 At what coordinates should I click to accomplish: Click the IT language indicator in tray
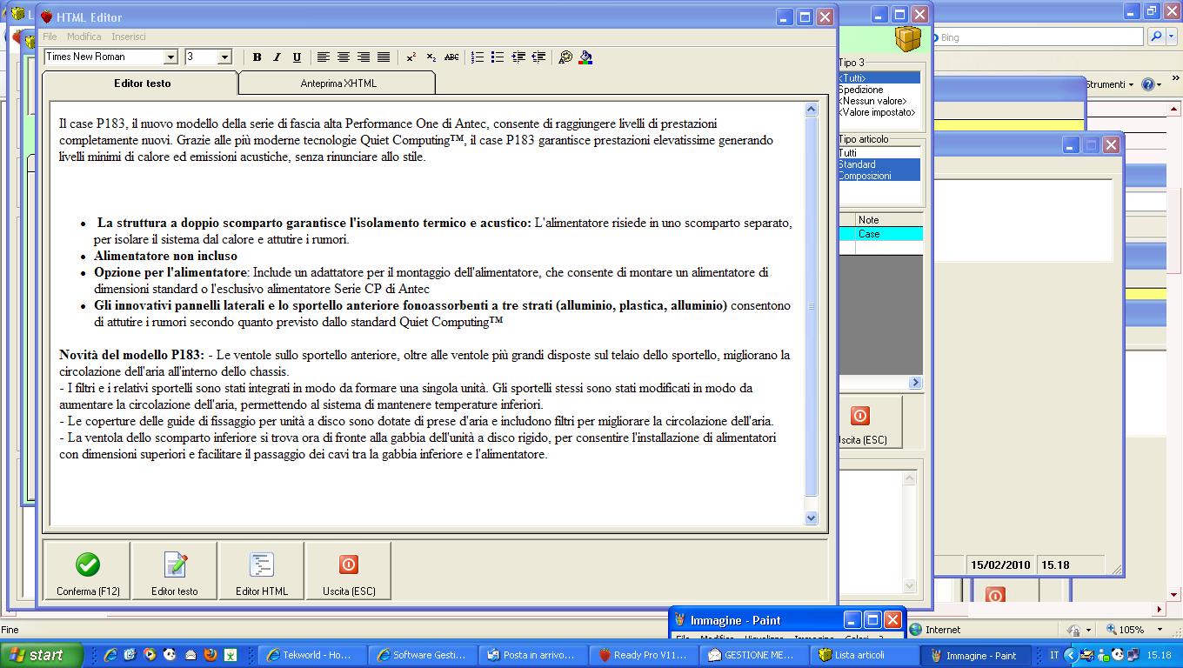(1054, 655)
